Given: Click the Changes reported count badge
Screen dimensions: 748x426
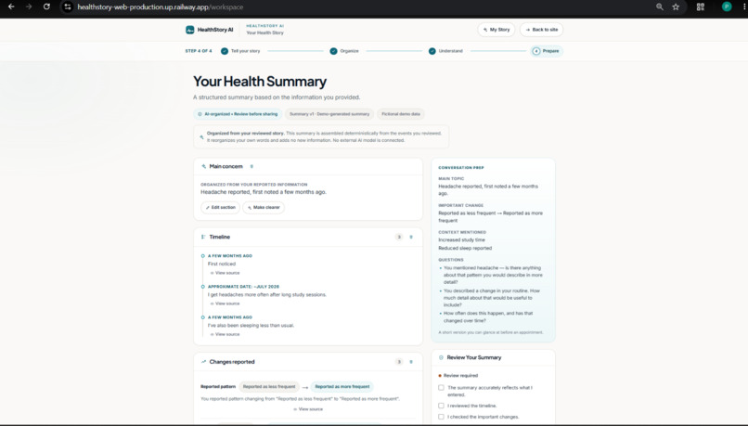Looking at the screenshot, I should tap(399, 362).
